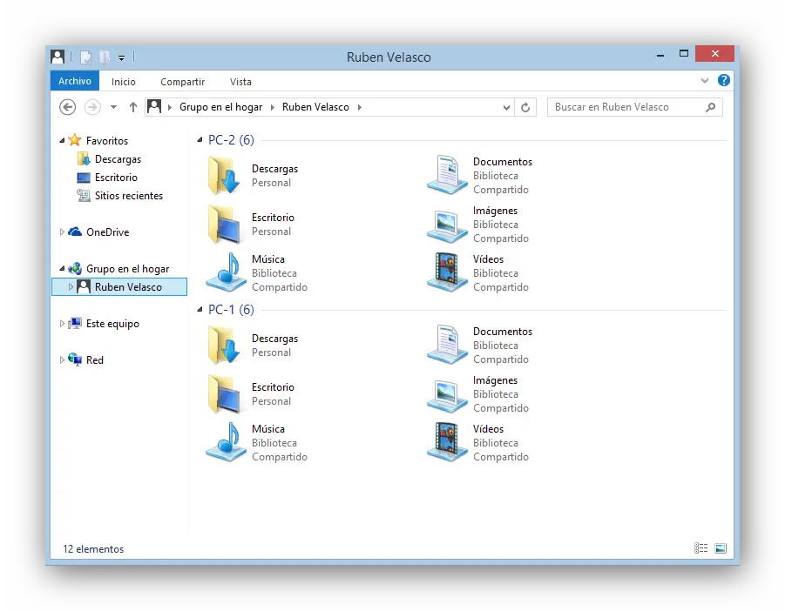Select Sitios recientes in navigation pane

click(129, 196)
